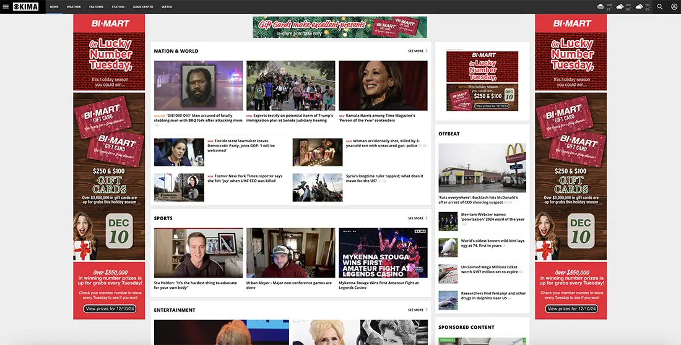Open the Weather menu item
This screenshot has width=681, height=345.
pyautogui.click(x=74, y=7)
